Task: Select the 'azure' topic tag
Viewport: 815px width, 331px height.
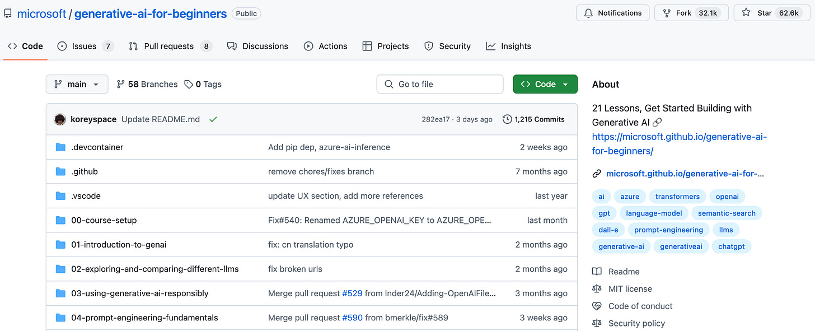Action: point(630,197)
